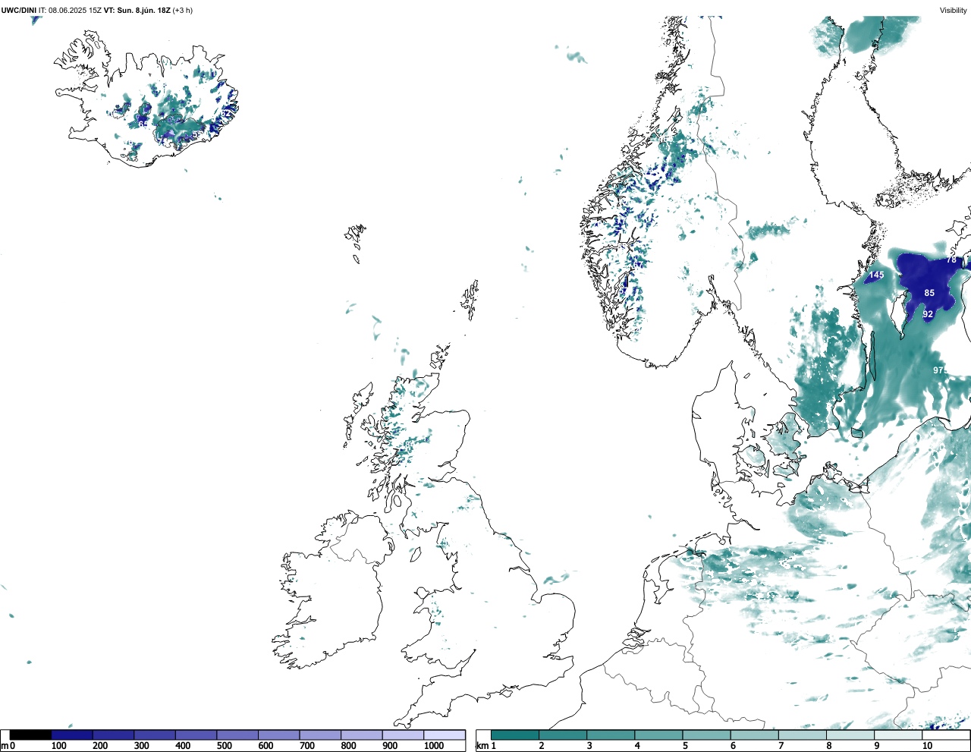Click the 'm' unit label on the left legend
This screenshot has height=752, width=971.
pos(5,747)
